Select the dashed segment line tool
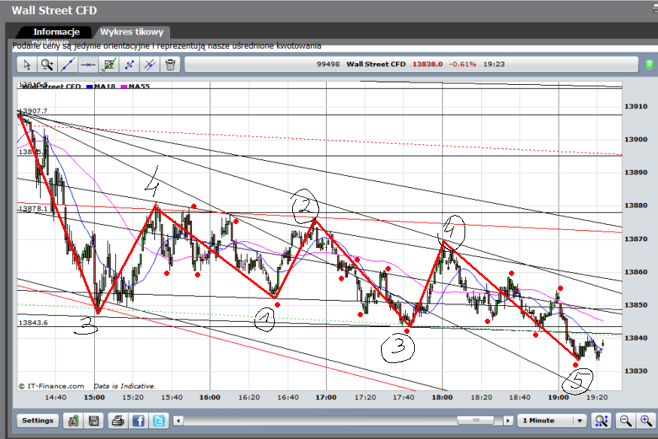Screen dimensions: 658x439 point(129,65)
